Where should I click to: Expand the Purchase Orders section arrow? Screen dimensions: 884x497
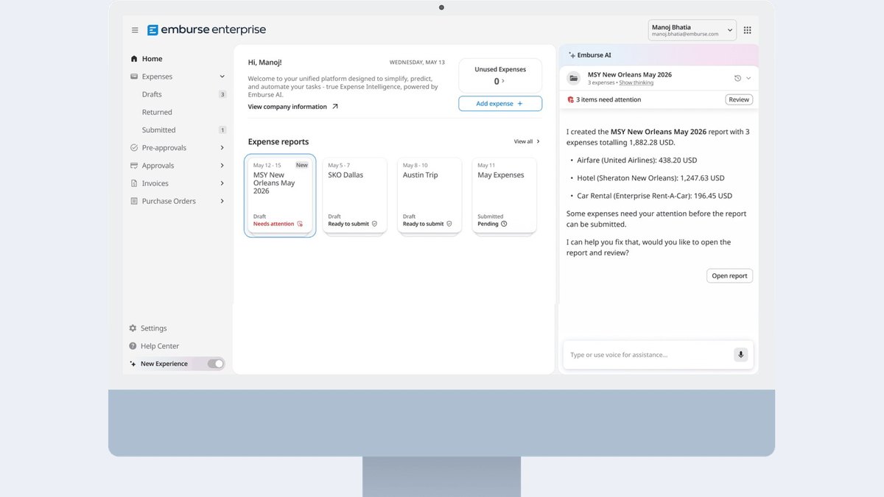[x=222, y=201]
